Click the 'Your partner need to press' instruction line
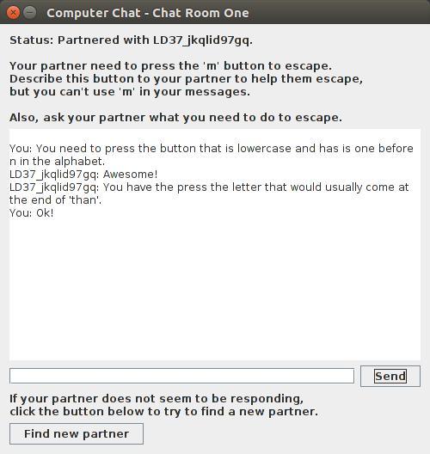Image resolution: width=430 pixels, height=454 pixels. tap(170, 66)
